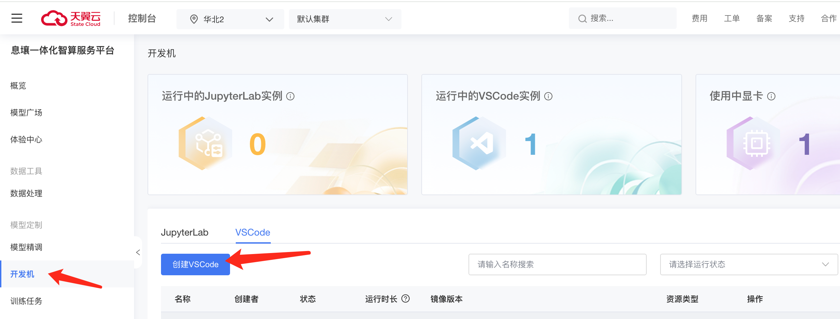Image resolution: width=840 pixels, height=319 pixels.
Task: Show info tooltip for 使用中显卡
Action: pos(771,97)
